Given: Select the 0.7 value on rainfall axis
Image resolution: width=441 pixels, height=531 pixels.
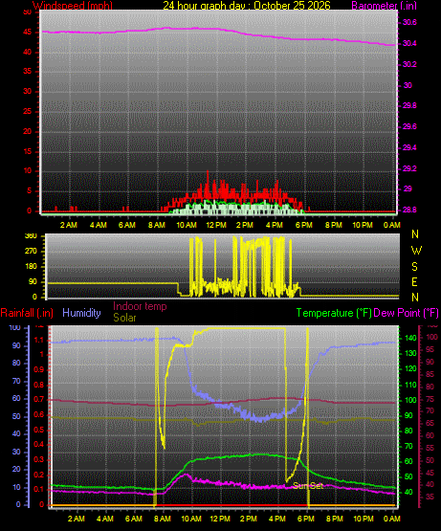Looking at the screenshot, I should (39, 399).
